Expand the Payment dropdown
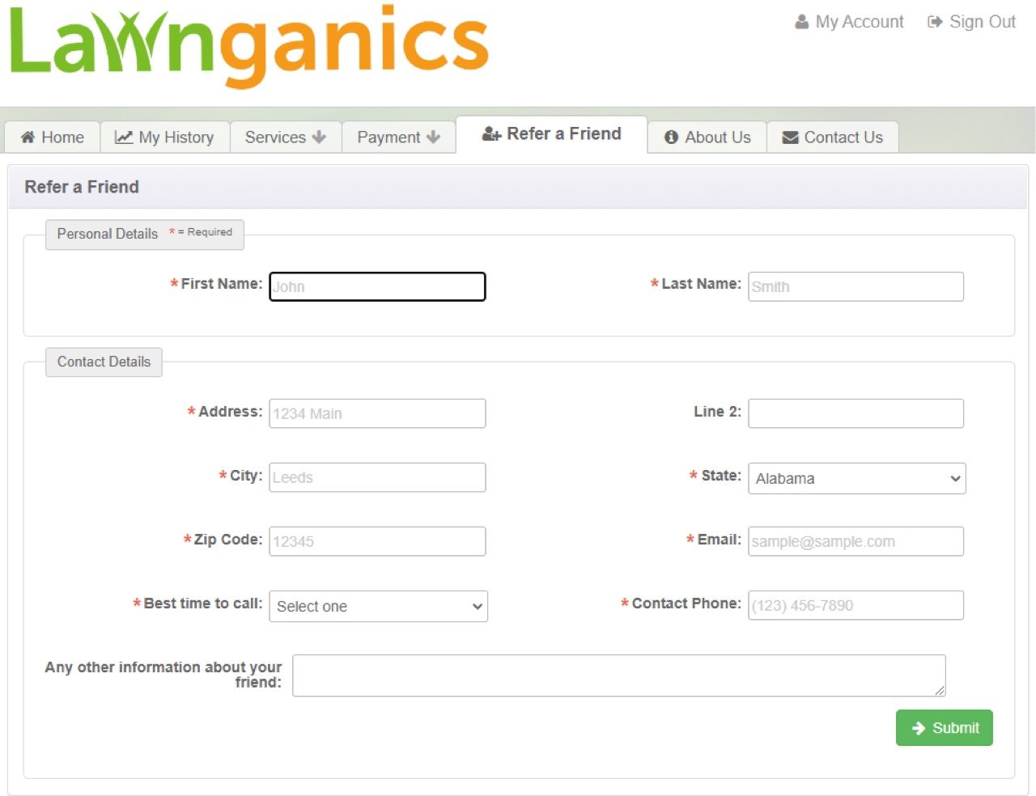 click(x=397, y=138)
